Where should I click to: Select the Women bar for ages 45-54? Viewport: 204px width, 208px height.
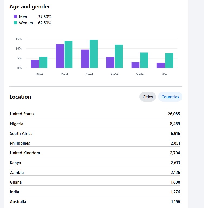click(x=119, y=56)
